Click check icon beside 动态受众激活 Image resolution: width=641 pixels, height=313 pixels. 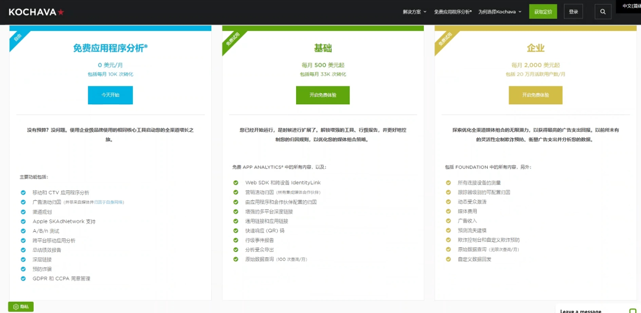449,202
